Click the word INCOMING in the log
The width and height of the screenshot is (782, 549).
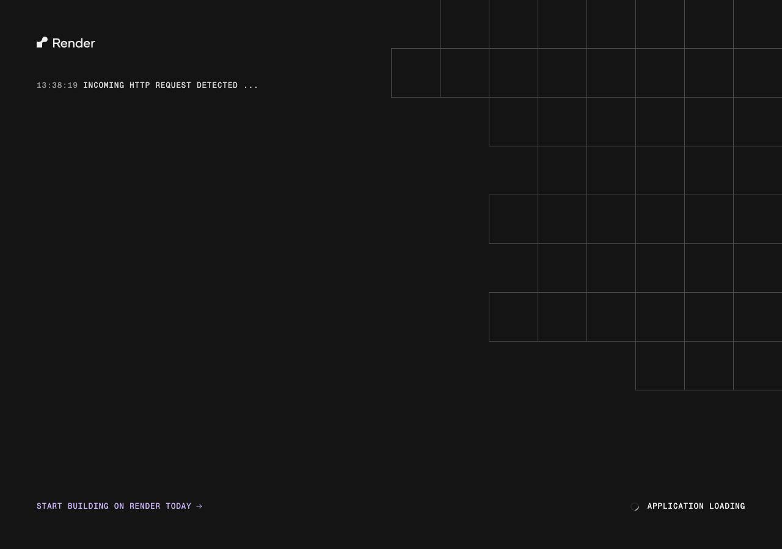(x=104, y=85)
